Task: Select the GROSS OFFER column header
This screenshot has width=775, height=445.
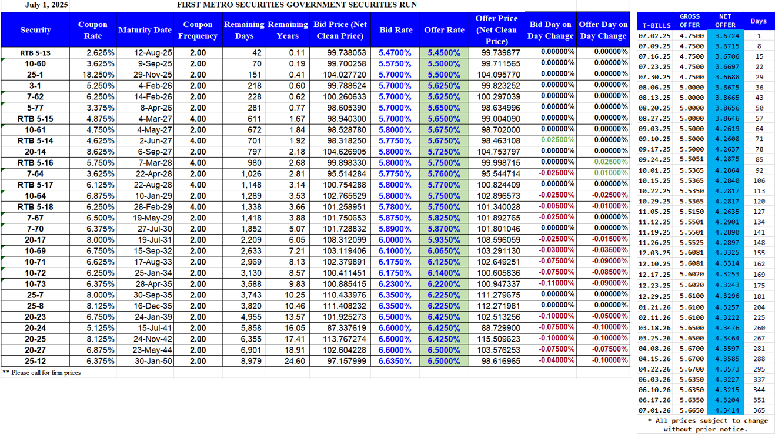Action: [x=689, y=21]
